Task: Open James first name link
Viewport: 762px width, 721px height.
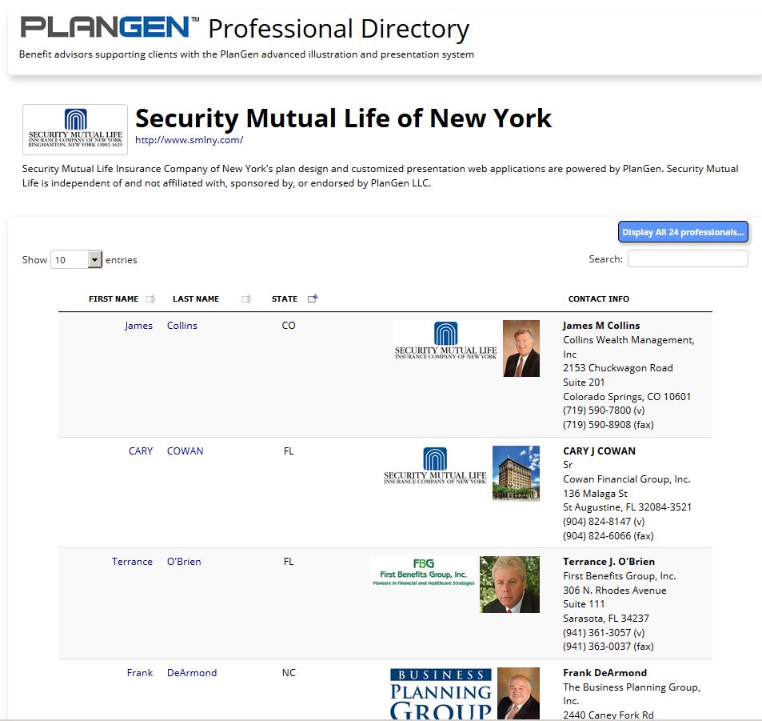Action: point(138,326)
